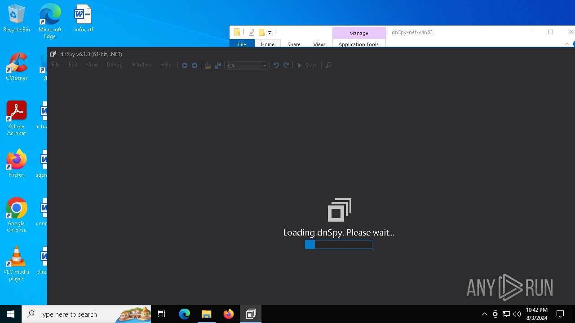Viewport: 575px width, 323px height.
Task: Click the dnSpy loading logo
Action: [340, 210]
